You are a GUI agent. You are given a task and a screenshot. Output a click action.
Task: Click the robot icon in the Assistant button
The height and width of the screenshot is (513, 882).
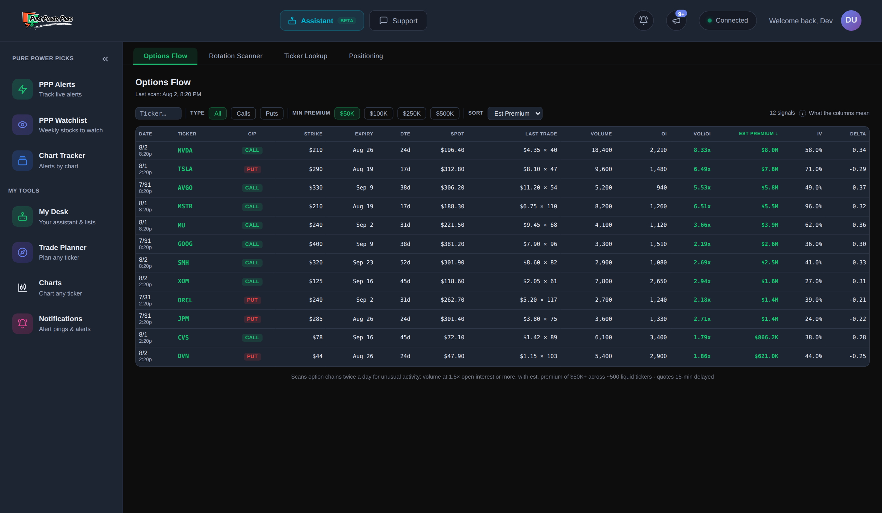click(292, 21)
